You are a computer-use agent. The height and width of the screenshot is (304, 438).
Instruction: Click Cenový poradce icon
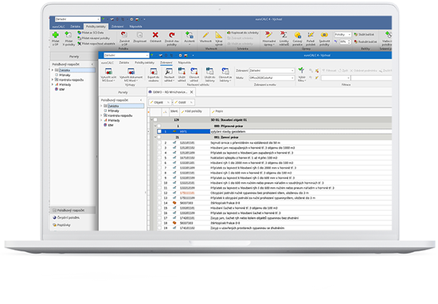298,35
